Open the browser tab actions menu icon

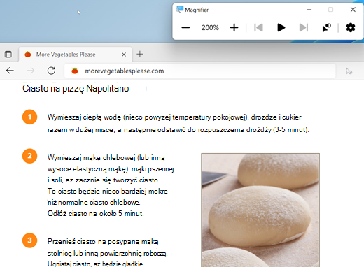[8, 55]
